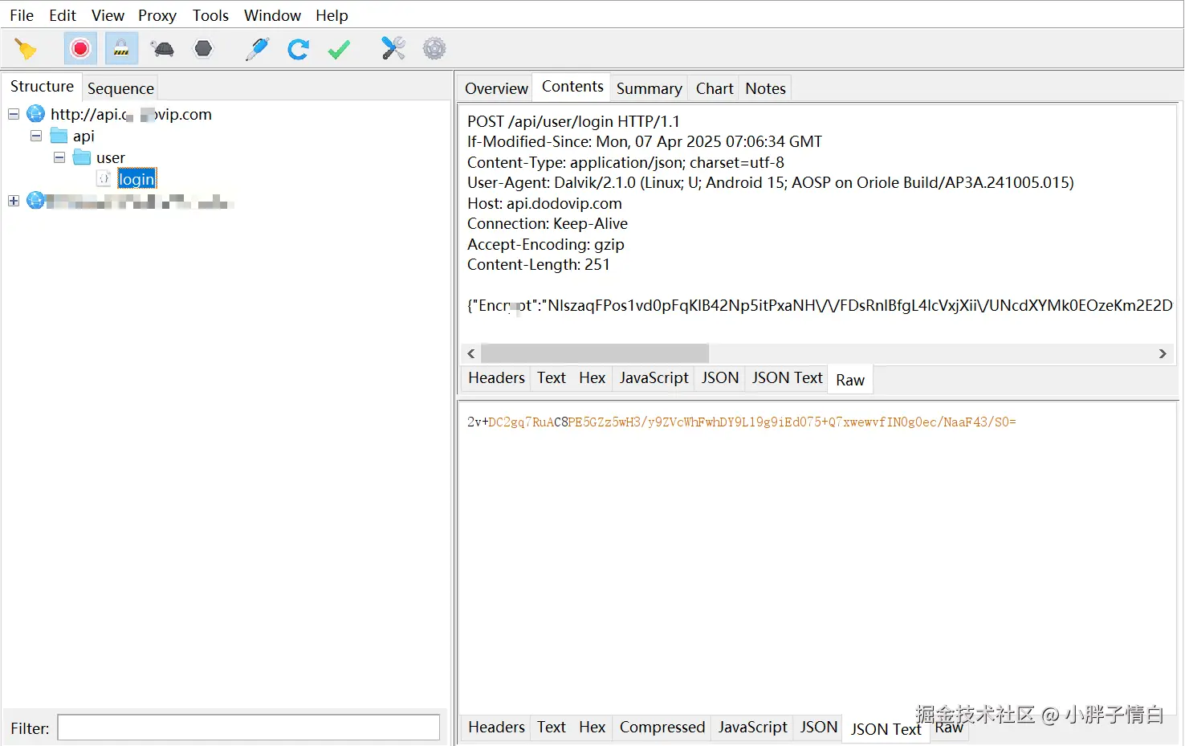Open the Tools menu
This screenshot has width=1185, height=746.
point(210,15)
